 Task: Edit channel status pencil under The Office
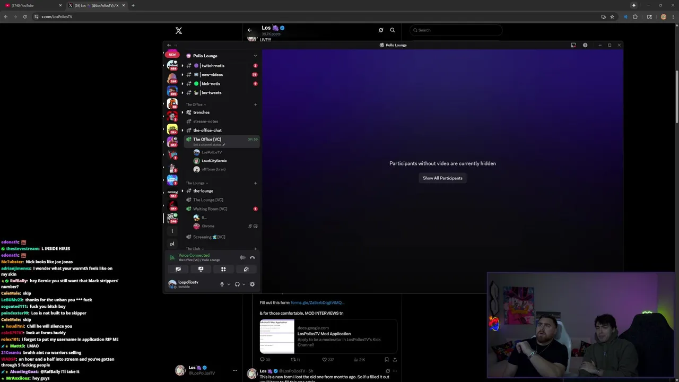224,145
